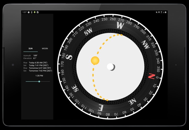Viewport: 189px width, 130px height.
Task: Click the sunset end of the dashed sun path
Action: coord(121,35)
